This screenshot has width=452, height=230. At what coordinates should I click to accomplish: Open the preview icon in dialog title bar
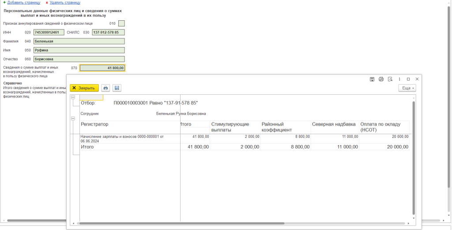(390, 79)
